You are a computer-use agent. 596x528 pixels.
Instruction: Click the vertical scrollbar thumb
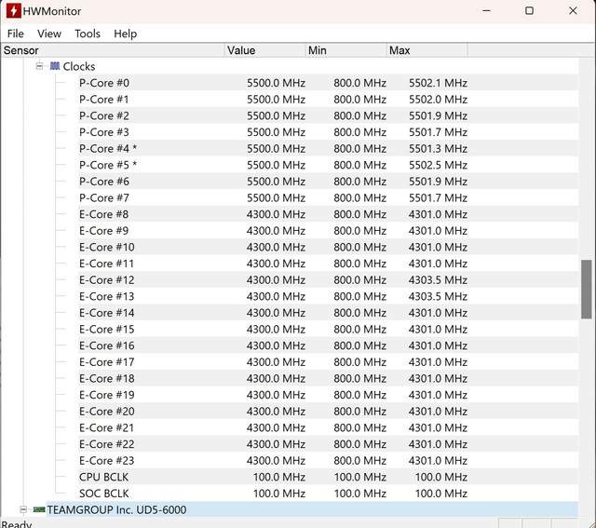click(x=587, y=290)
